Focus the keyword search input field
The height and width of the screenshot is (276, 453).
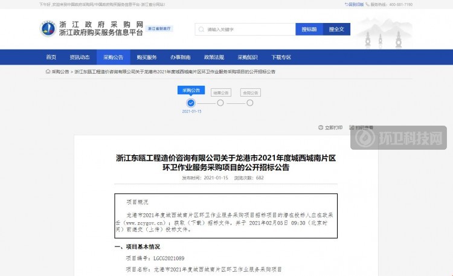point(245,29)
